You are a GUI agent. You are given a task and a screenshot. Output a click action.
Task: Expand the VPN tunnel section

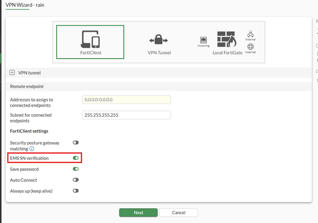12,73
